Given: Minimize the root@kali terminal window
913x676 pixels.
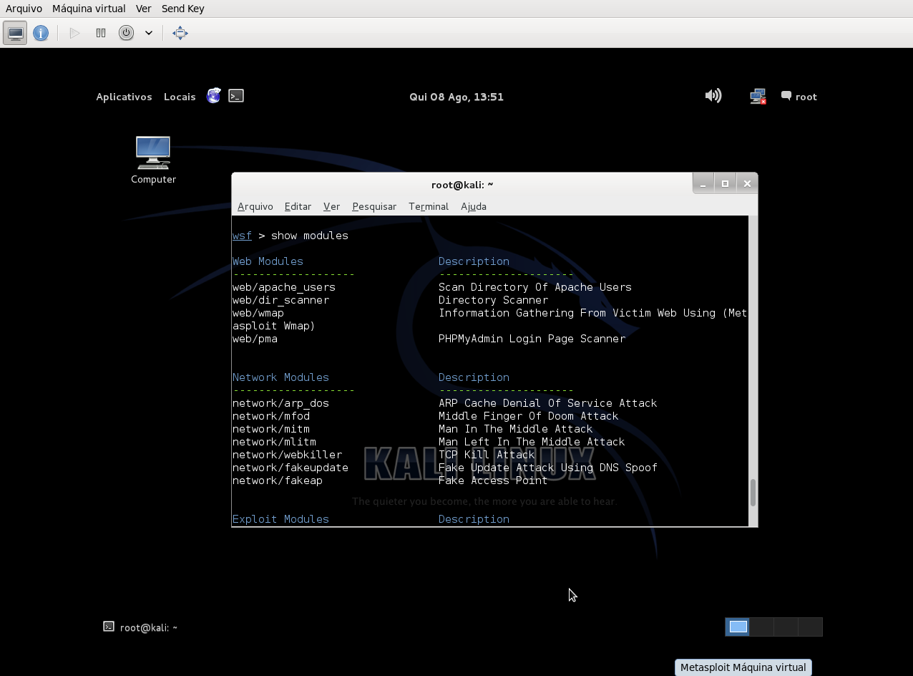Looking at the screenshot, I should (x=703, y=184).
